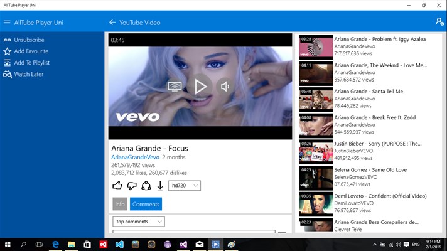Image resolution: width=447 pixels, height=251 pixels.
Task: Go back with the arrow beside YouTube Video
Action: point(112,23)
